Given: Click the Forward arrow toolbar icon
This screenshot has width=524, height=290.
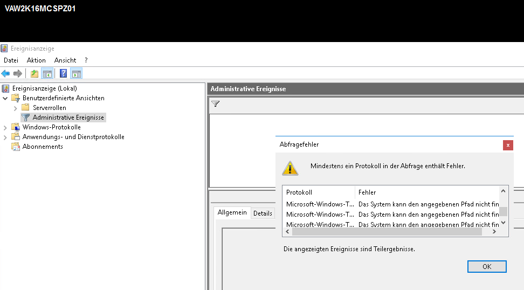Looking at the screenshot, I should 18,73.
